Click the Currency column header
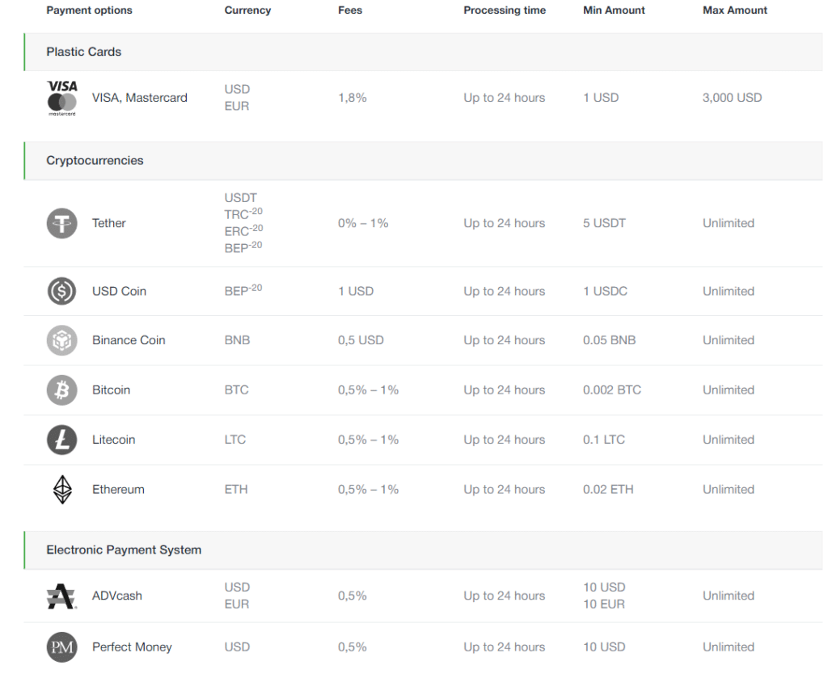The height and width of the screenshot is (674, 828). (247, 10)
